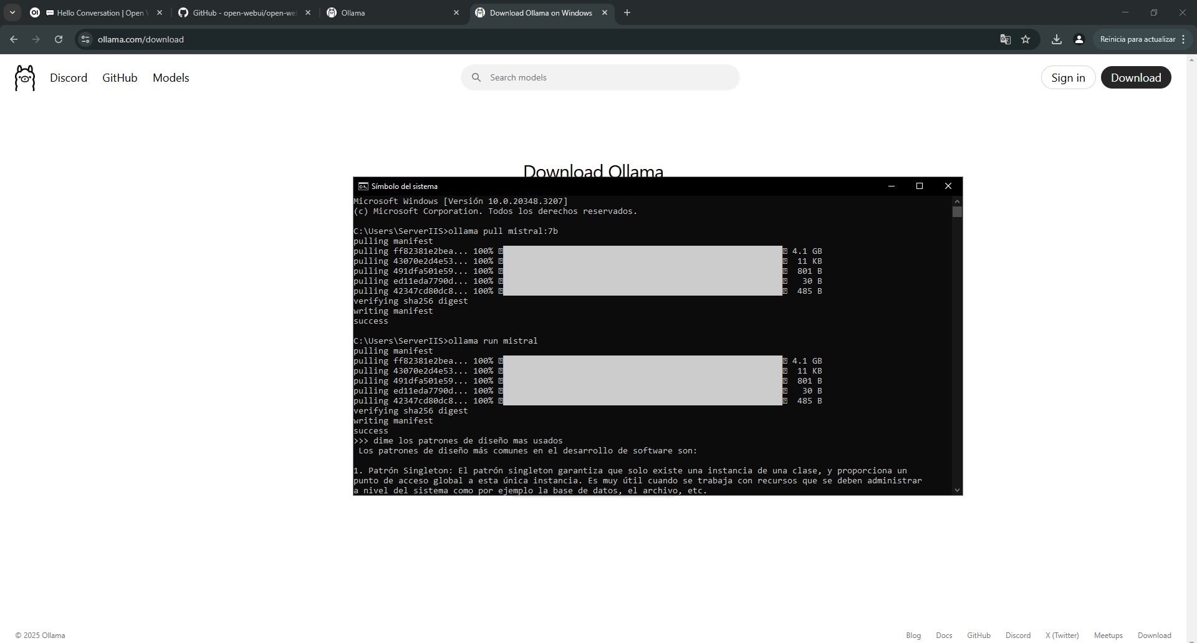This screenshot has height=643, width=1197.
Task: Switch to the GitHub open-webui tab
Action: pyautogui.click(x=244, y=12)
